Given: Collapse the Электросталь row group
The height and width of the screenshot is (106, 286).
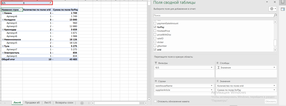Looking at the screenshot, I should pos(3,53).
